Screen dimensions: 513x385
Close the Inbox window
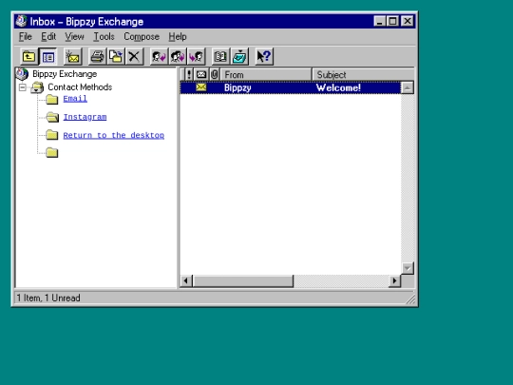[x=408, y=21]
